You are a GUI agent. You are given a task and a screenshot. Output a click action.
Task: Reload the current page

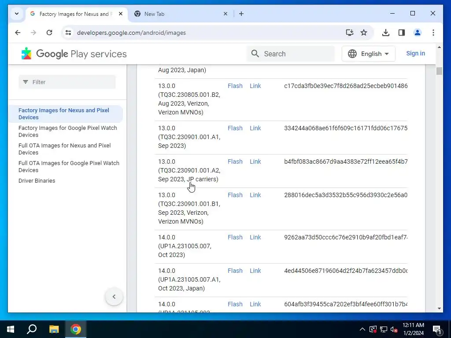tap(49, 33)
